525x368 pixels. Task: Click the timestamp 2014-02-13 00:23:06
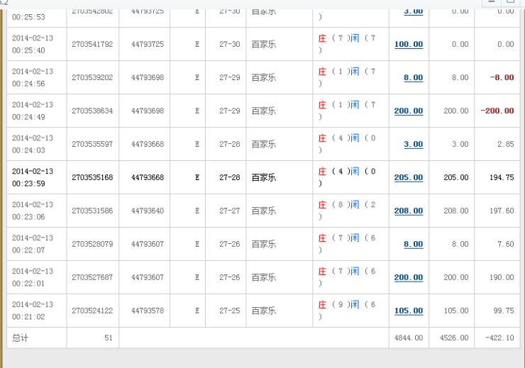click(x=33, y=211)
